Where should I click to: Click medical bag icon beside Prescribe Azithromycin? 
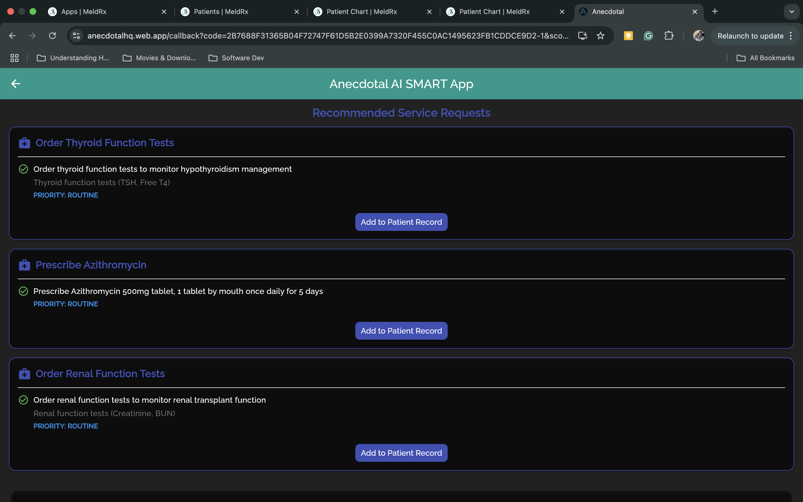(x=25, y=265)
